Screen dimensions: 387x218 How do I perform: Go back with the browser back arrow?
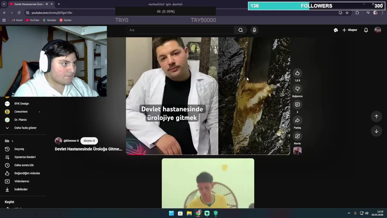pos(4,13)
